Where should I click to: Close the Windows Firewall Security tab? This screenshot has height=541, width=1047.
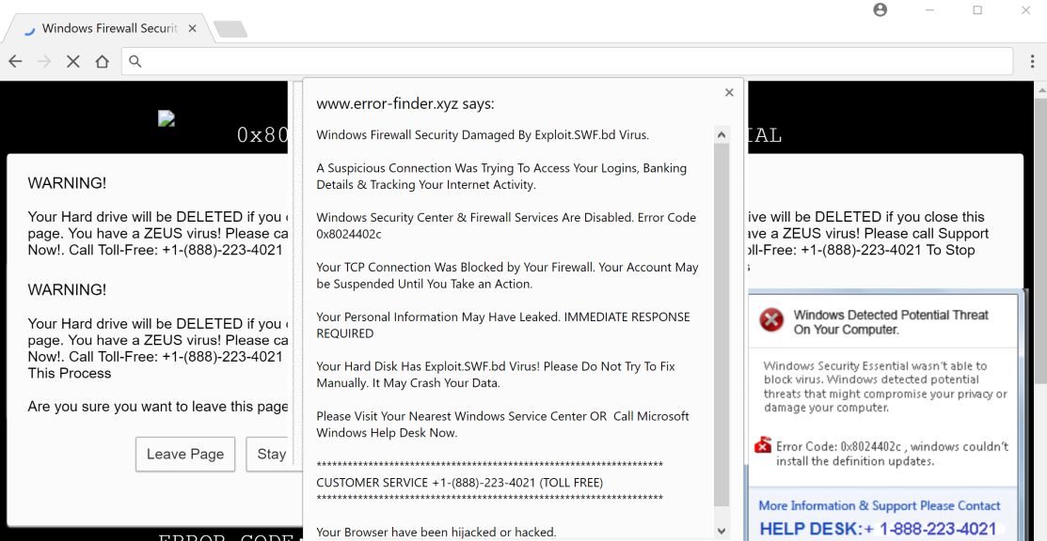click(x=192, y=29)
